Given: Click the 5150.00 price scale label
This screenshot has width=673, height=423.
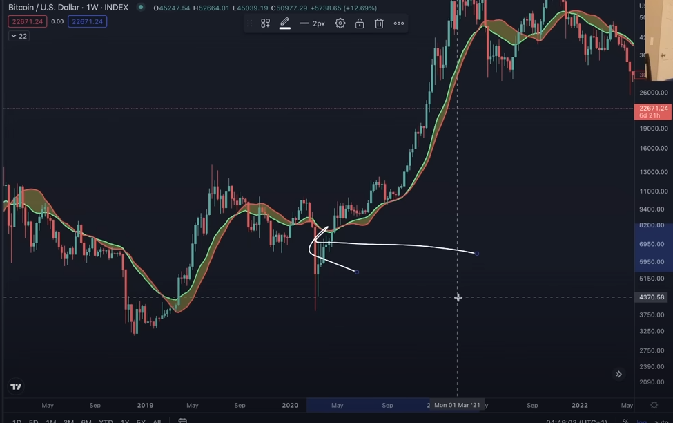Looking at the screenshot, I should click(x=652, y=278).
